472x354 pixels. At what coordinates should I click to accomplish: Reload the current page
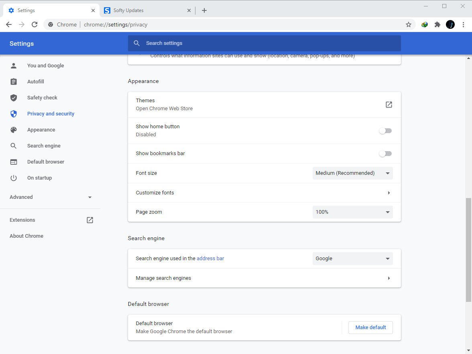pyautogui.click(x=35, y=25)
